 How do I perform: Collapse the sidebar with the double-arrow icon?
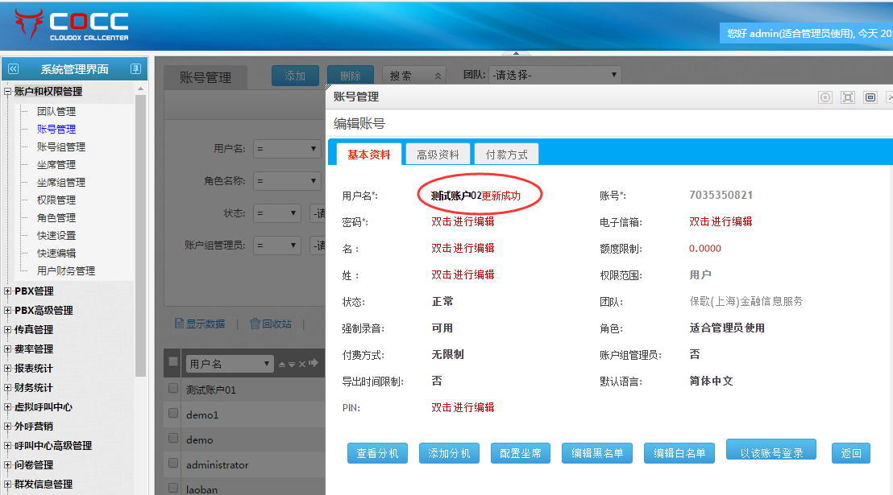point(13,69)
